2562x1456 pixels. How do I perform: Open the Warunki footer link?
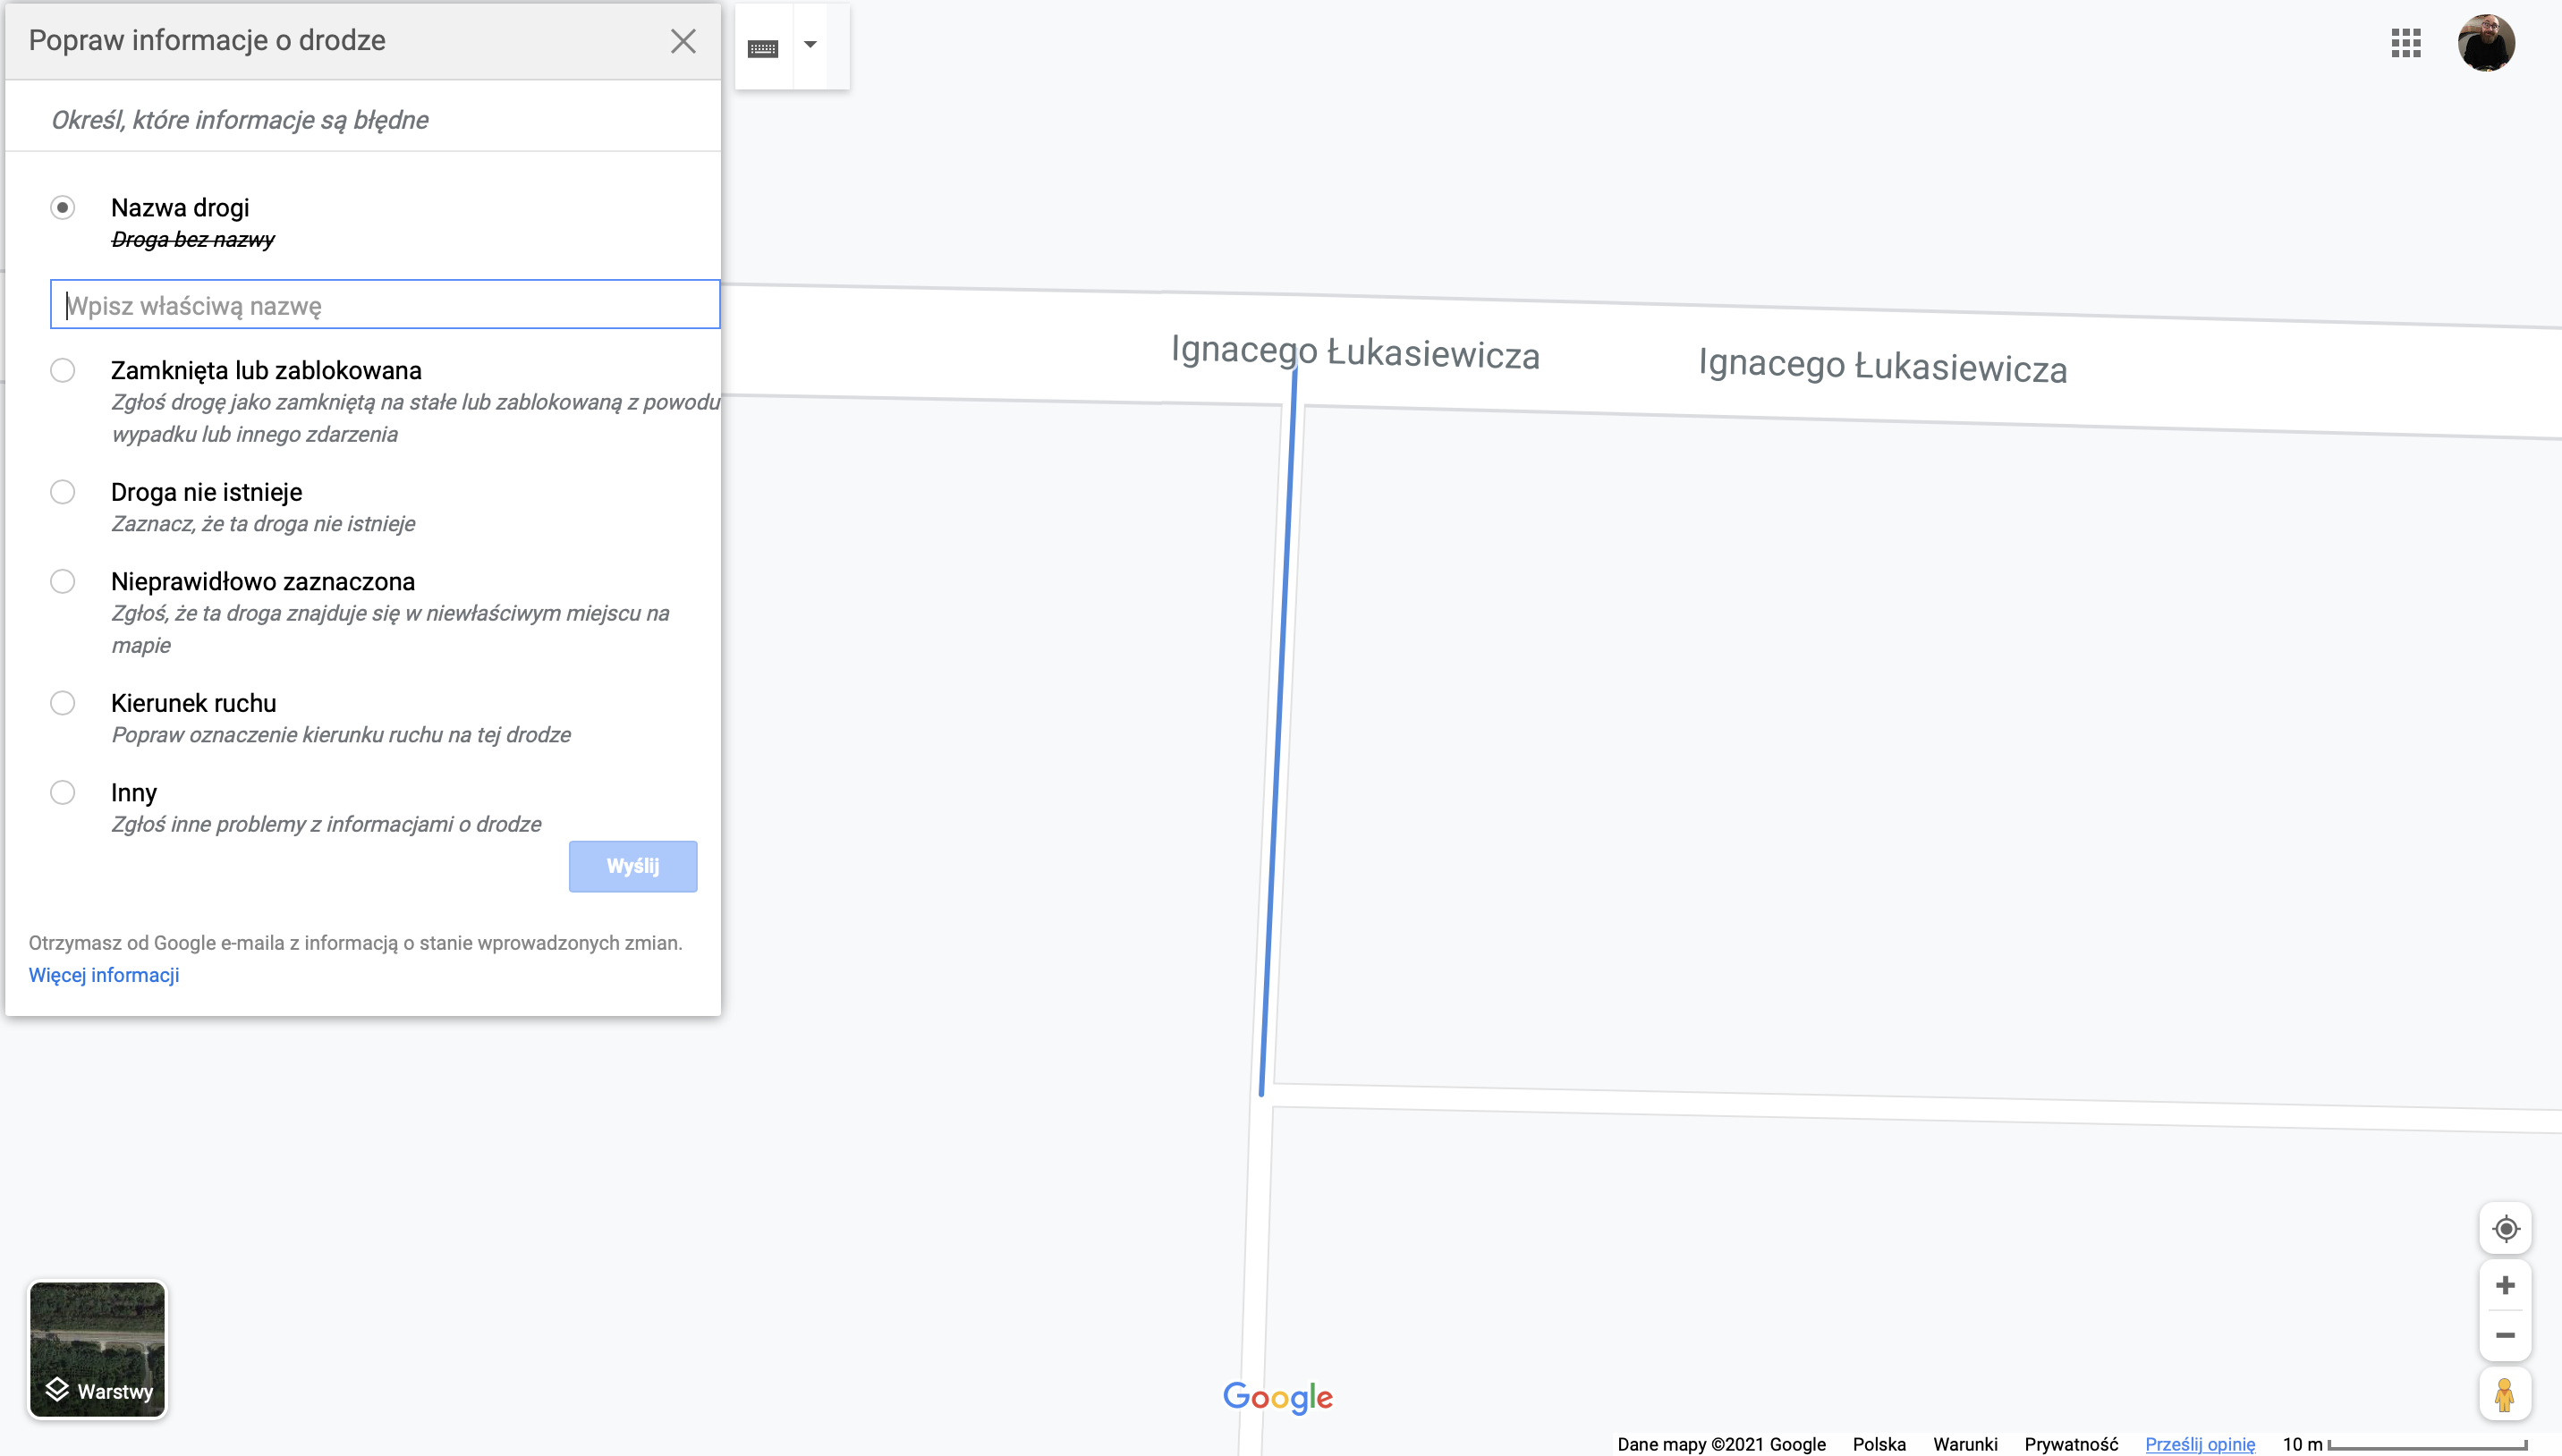[1964, 1444]
